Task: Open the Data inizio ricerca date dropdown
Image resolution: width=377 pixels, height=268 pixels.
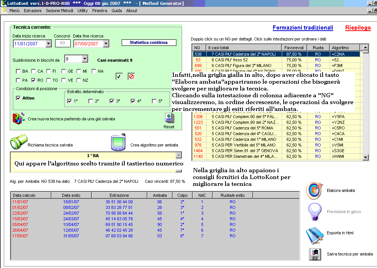Action: coord(49,44)
